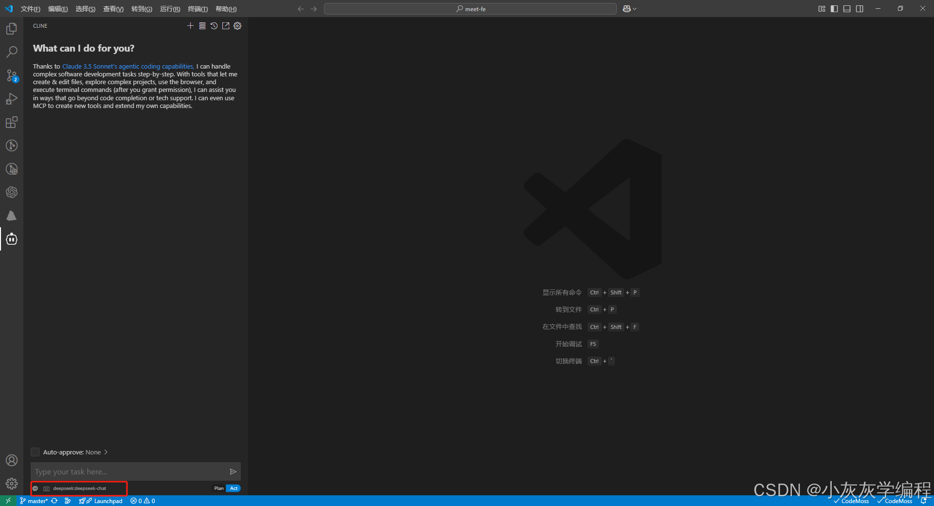Screen dimensions: 934x506
Task: Start a new Cline task with plus icon
Action: [190, 26]
